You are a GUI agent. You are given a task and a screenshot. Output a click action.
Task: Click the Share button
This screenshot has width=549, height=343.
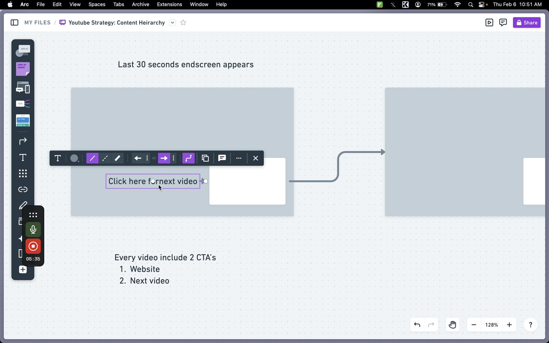tap(527, 23)
